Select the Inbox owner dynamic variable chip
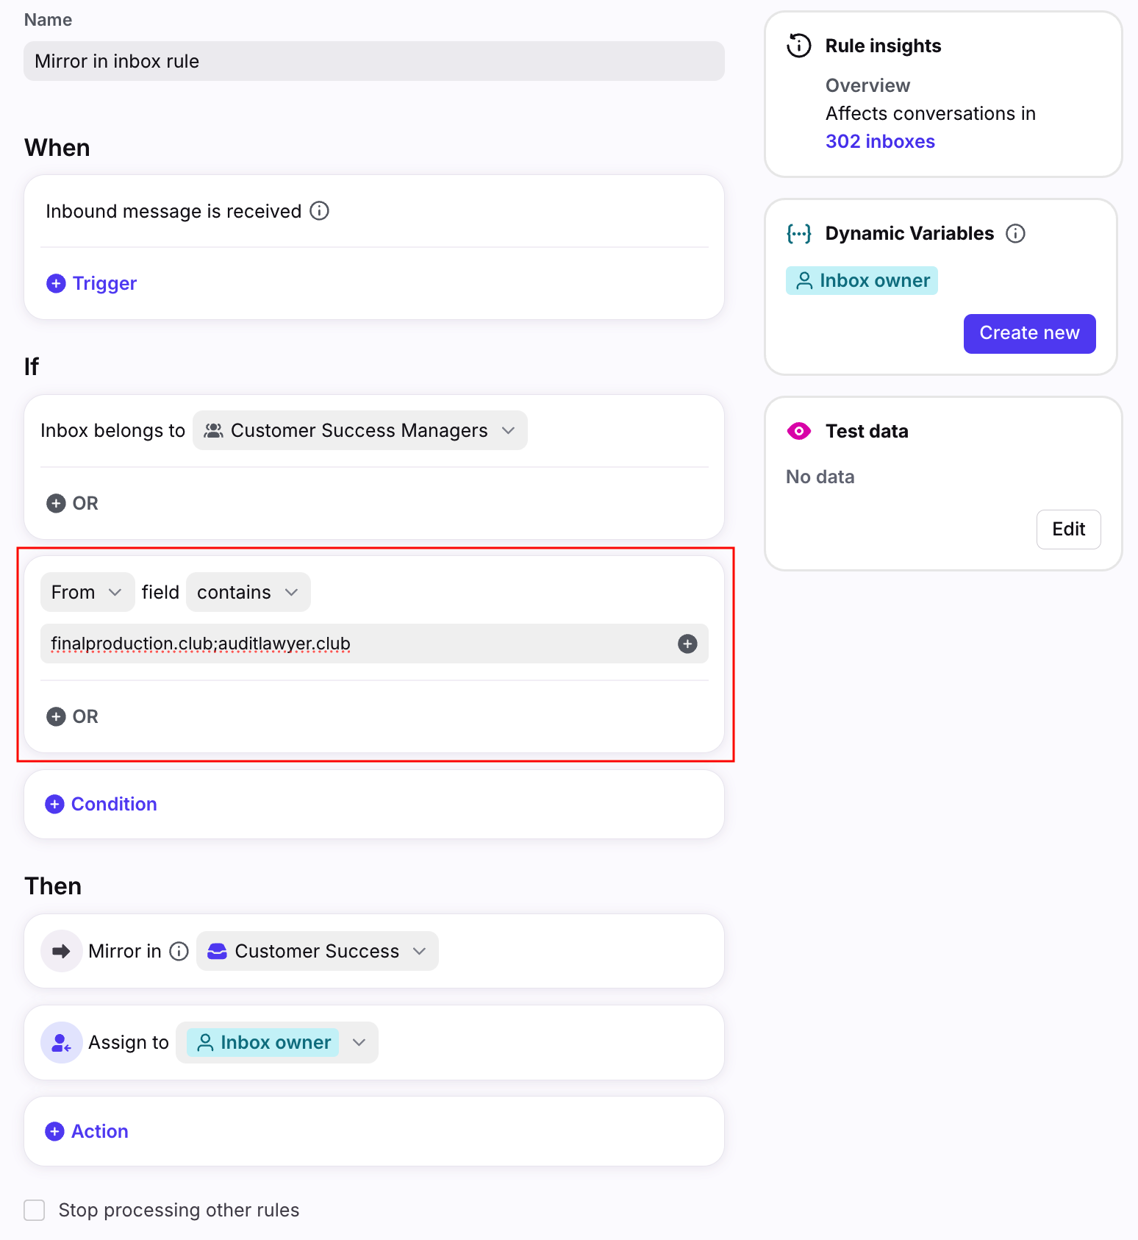1138x1240 pixels. [x=862, y=280]
